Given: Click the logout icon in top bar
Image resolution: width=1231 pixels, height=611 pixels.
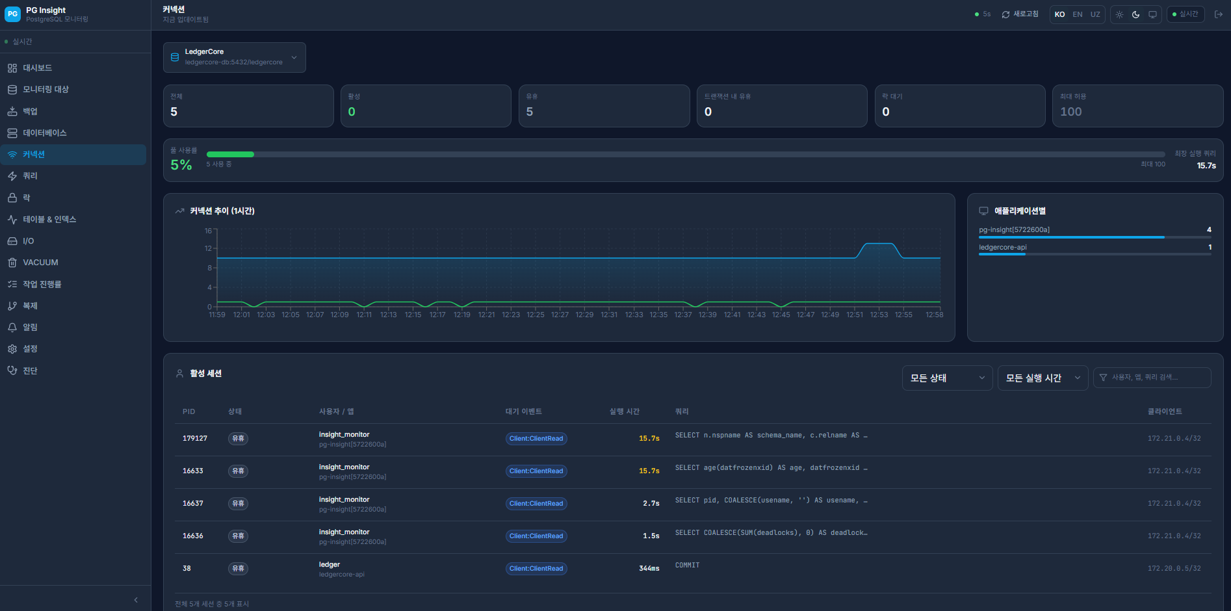Looking at the screenshot, I should pyautogui.click(x=1218, y=14).
